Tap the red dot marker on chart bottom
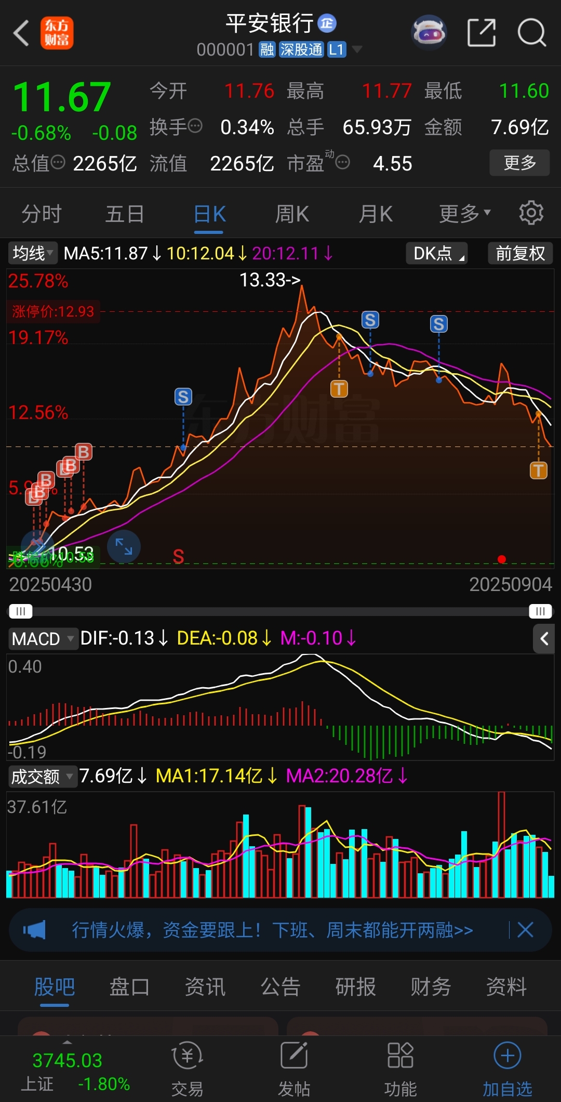This screenshot has width=561, height=1102. click(501, 559)
